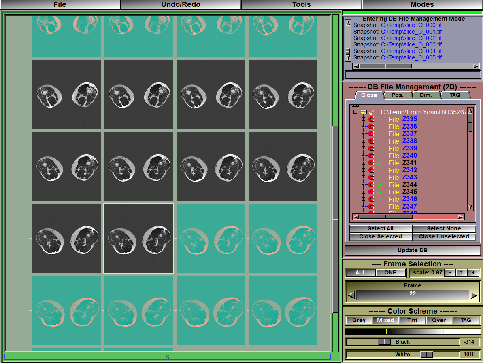This screenshot has width=483, height=363.
Task: Expand the Z340 file node
Action: tap(364, 155)
